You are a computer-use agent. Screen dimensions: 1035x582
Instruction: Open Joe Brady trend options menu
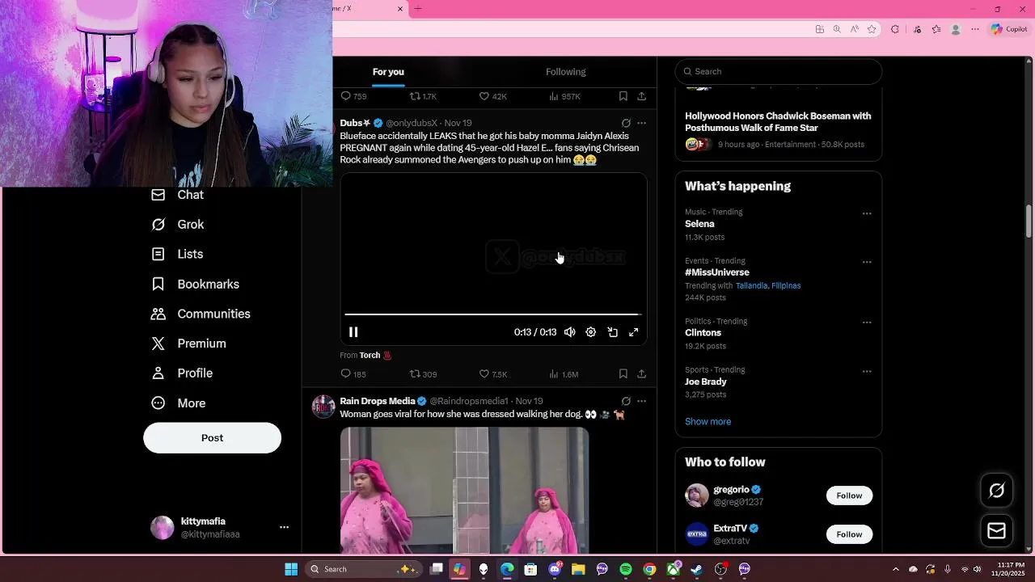pyautogui.click(x=867, y=372)
